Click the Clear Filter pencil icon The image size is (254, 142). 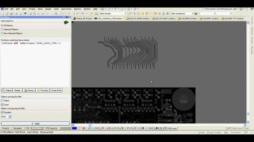point(92,14)
